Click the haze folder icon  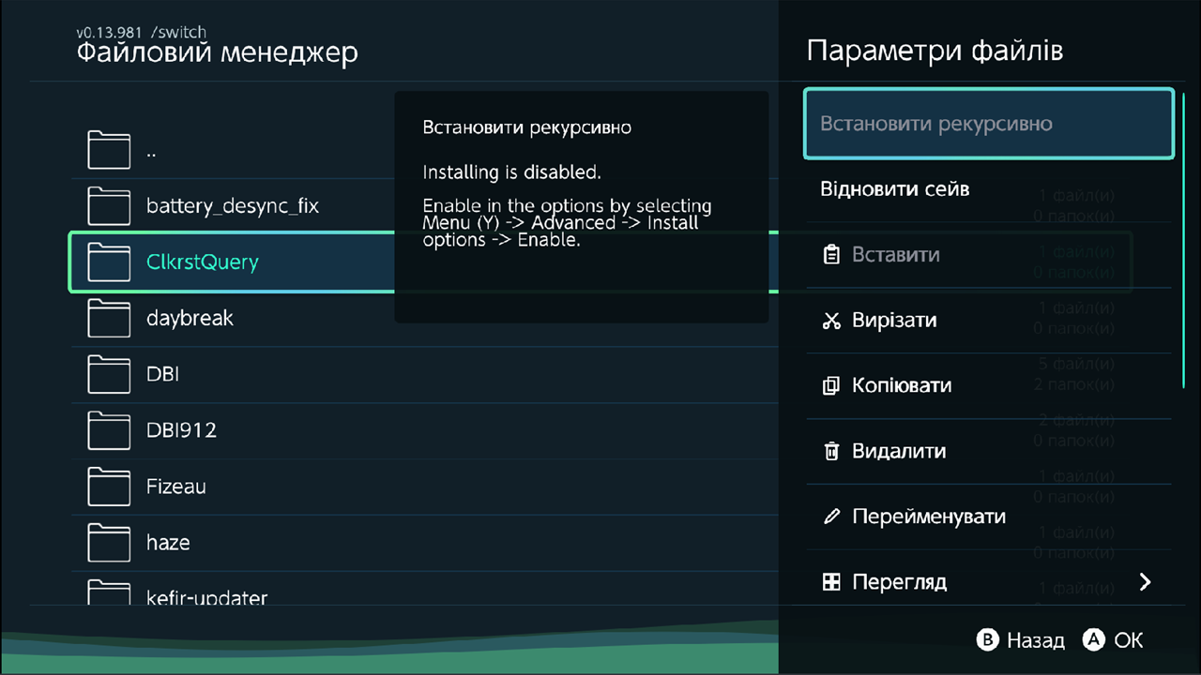click(x=109, y=544)
